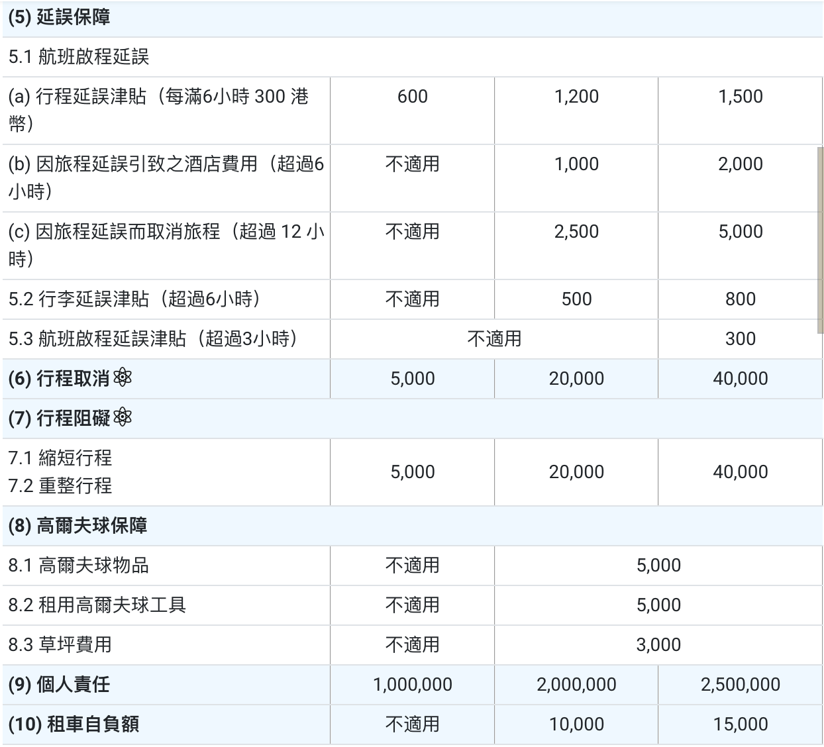Click the 2,000,000 value for 個人責任
Image resolution: width=824 pixels, height=747 pixels.
click(x=576, y=685)
